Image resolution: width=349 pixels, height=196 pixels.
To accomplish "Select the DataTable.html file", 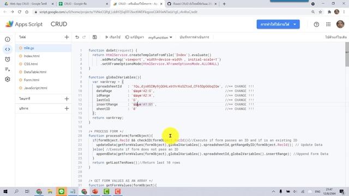I will 35,72.
